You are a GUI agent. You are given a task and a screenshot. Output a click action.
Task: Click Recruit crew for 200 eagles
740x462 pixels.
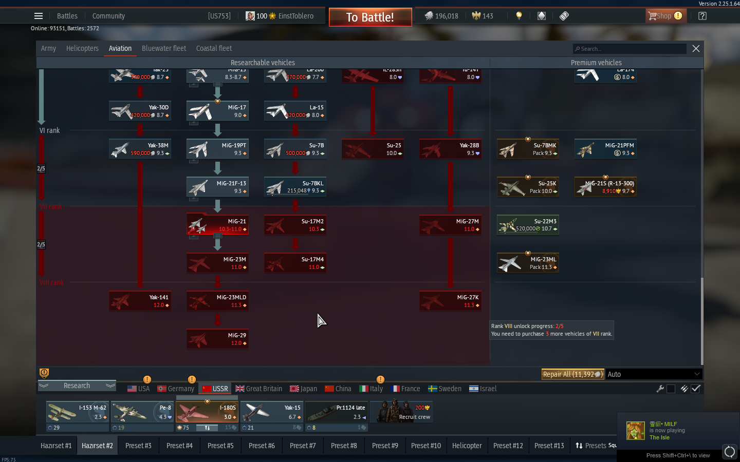click(x=401, y=412)
